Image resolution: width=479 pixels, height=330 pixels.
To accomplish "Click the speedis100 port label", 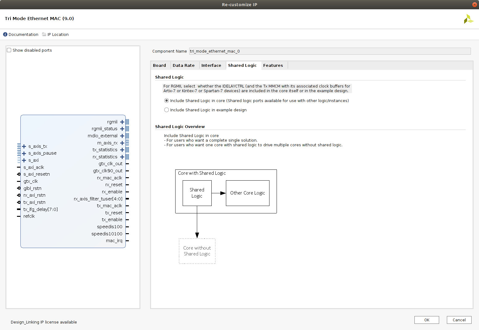I will [110, 227].
